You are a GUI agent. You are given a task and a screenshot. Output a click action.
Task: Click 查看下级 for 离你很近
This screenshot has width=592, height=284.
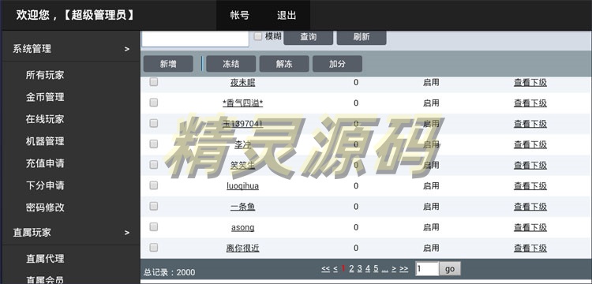click(x=530, y=248)
